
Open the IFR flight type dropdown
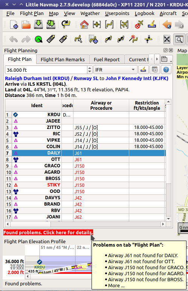pyautogui.click(x=115, y=70)
